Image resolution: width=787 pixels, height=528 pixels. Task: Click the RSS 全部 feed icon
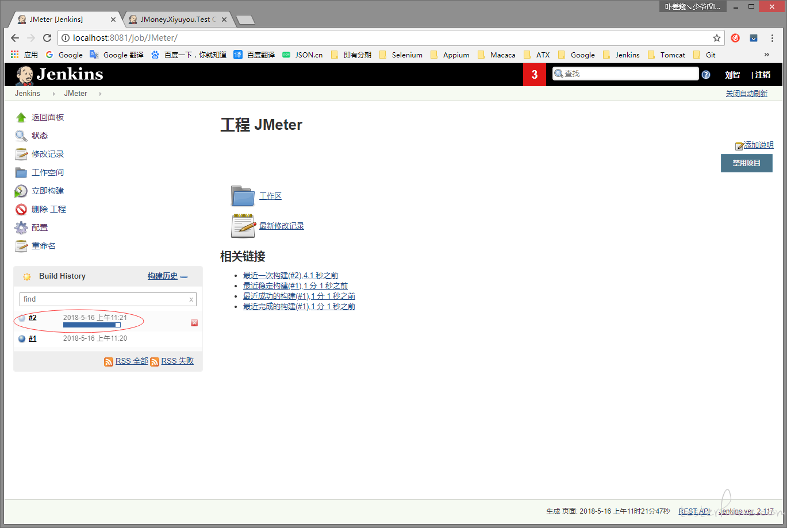click(109, 361)
